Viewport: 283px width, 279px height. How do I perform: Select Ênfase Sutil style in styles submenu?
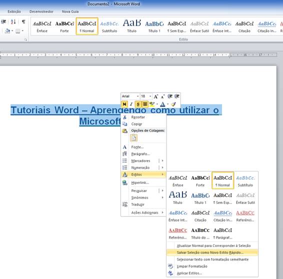[x=245, y=198]
